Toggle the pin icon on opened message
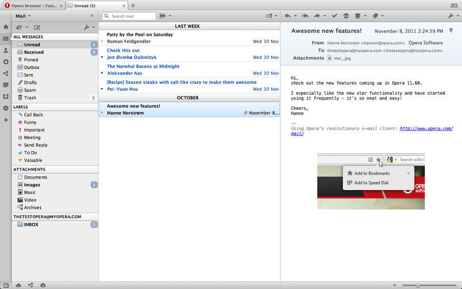The image size is (462, 289). coord(451,31)
